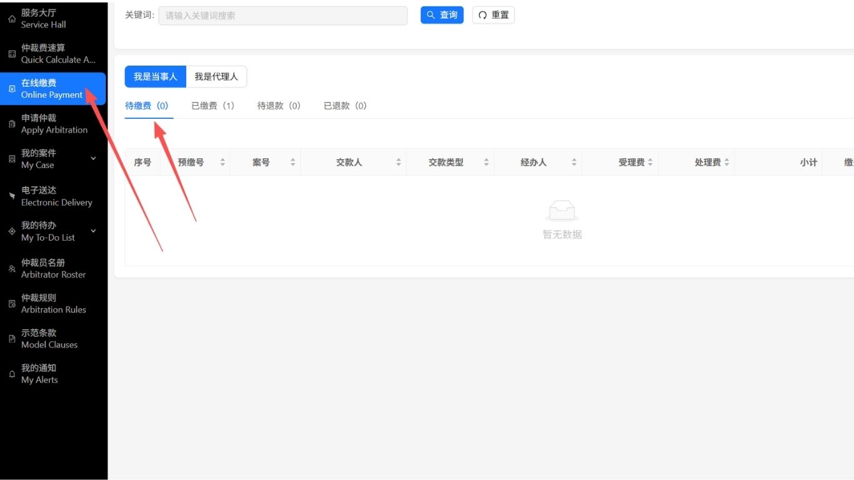Image resolution: width=854 pixels, height=480 pixels.
Task: Click the Arbitrator Roster people icon
Action: click(x=12, y=269)
